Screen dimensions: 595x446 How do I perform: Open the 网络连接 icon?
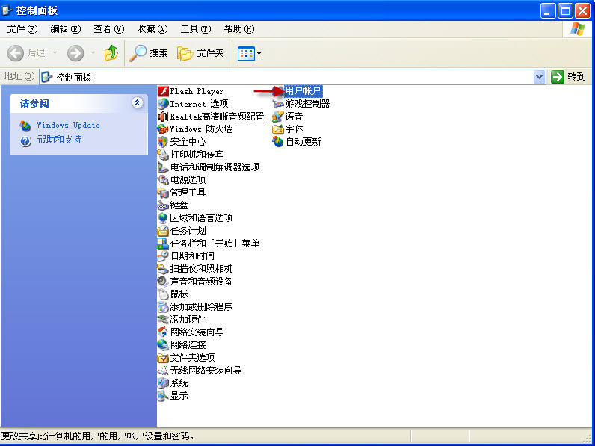163,345
